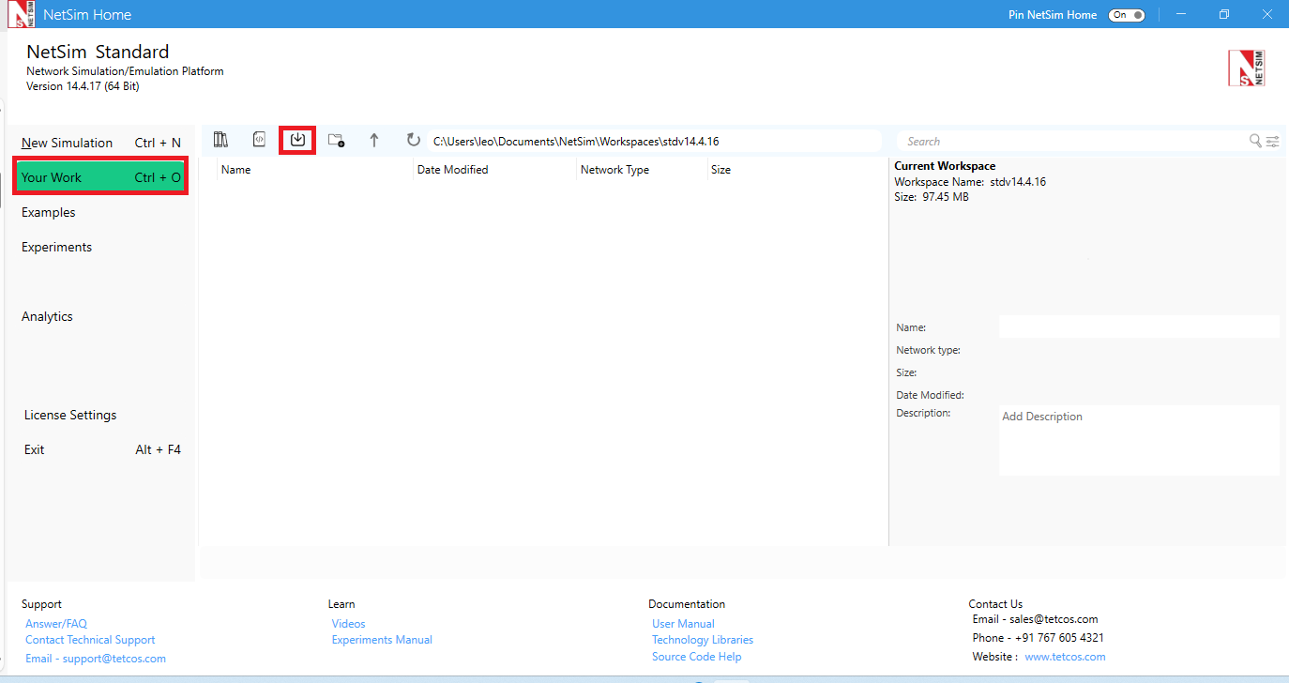Open License Settings
The image size is (1289, 683).
click(x=70, y=415)
